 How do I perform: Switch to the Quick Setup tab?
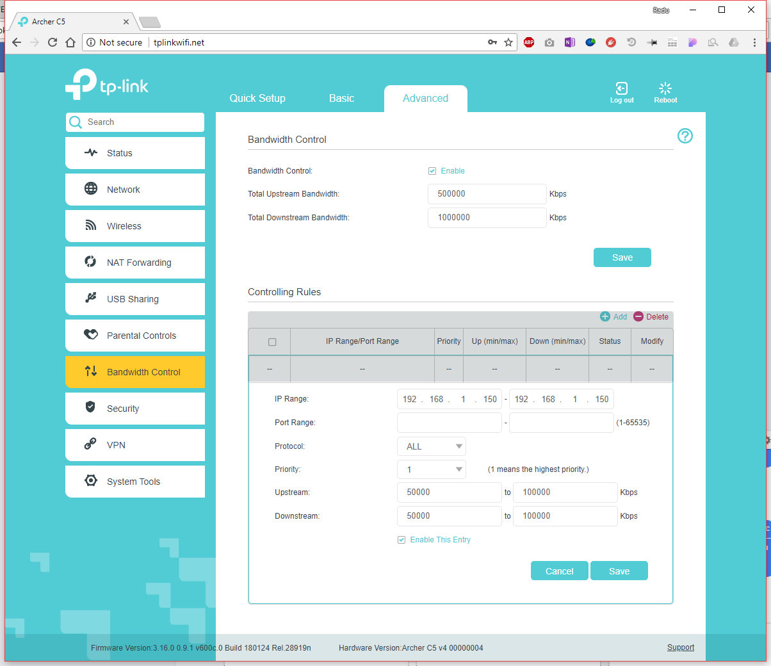(x=257, y=98)
